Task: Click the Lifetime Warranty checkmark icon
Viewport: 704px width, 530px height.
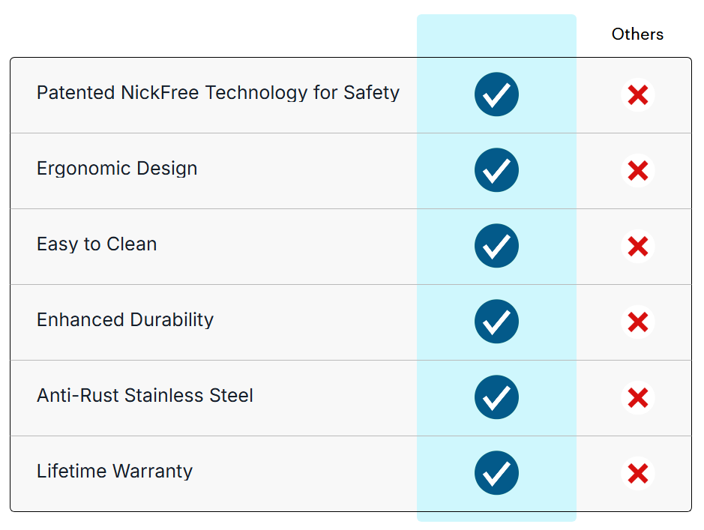Action: coord(496,473)
